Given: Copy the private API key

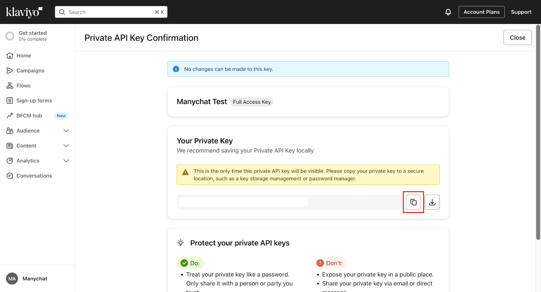Looking at the screenshot, I should (x=413, y=202).
